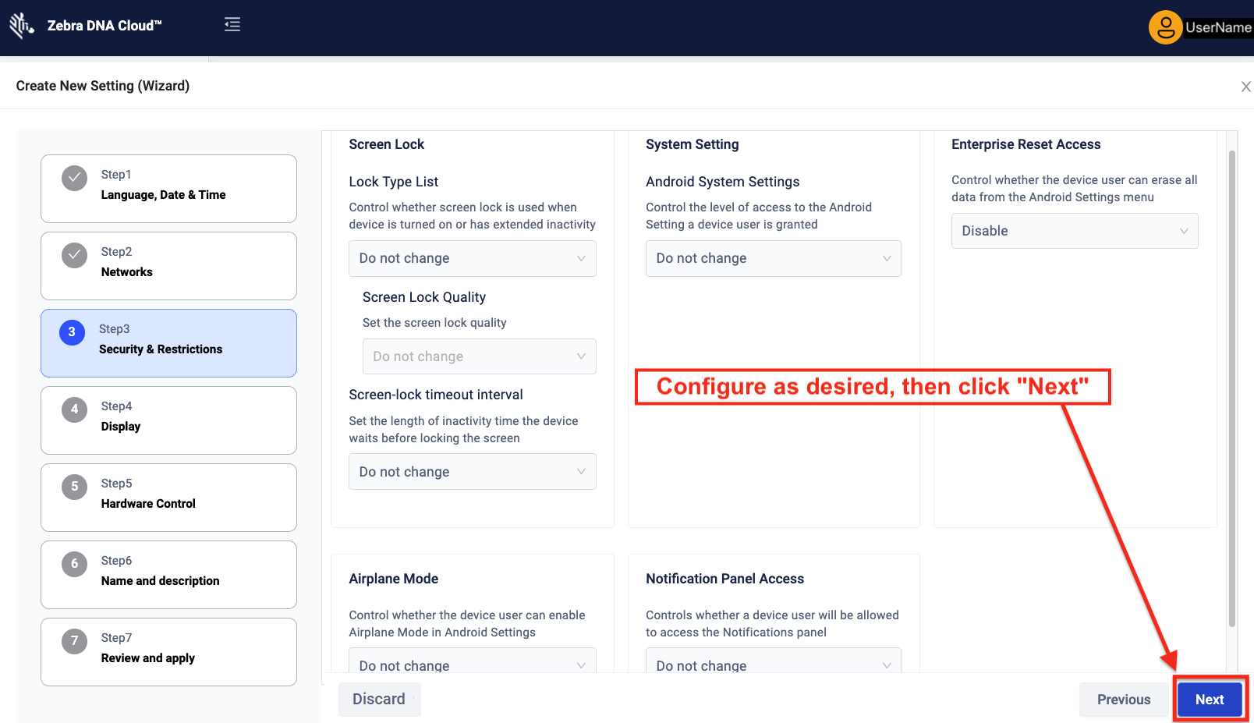The image size is (1254, 723).
Task: Open the Android System Settings dropdown
Action: [773, 258]
